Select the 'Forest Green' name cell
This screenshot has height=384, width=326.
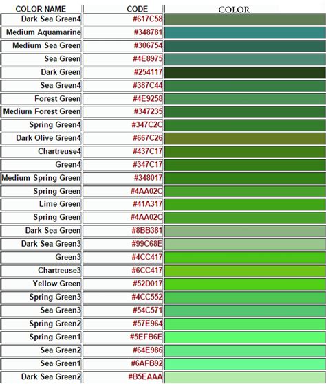41,99
